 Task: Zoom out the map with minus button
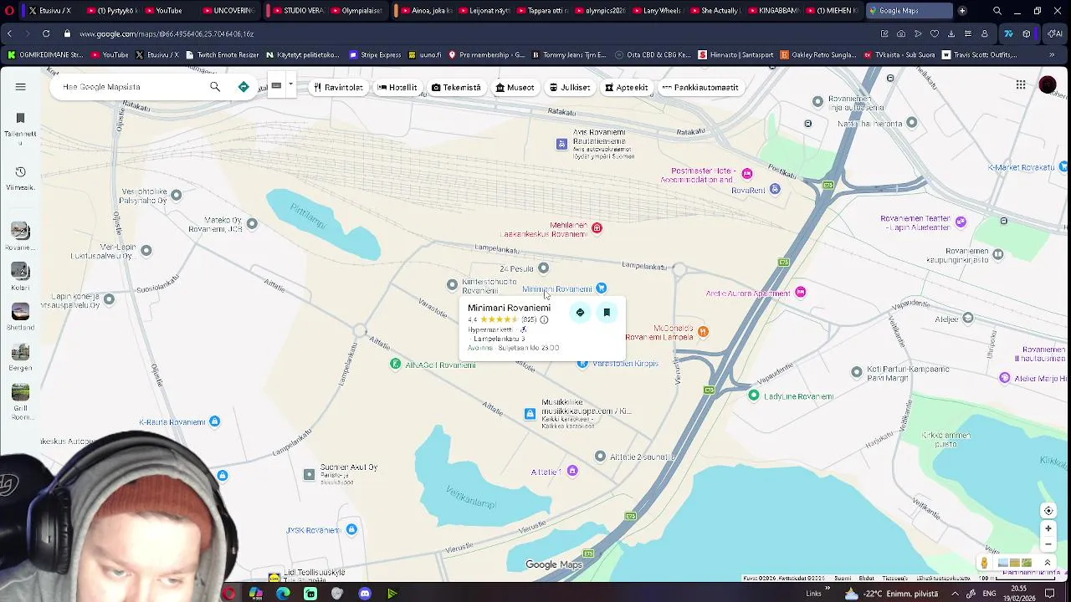coord(1048,543)
